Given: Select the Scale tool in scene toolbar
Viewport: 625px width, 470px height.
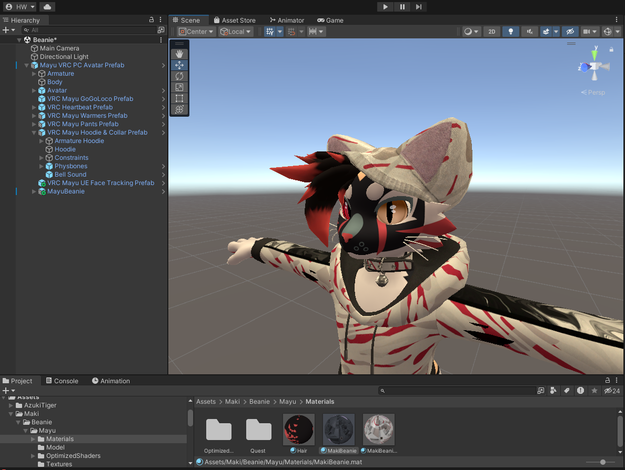Looking at the screenshot, I should (179, 87).
